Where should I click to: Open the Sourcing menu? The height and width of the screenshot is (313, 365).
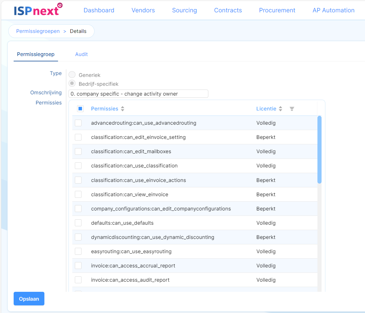tap(184, 10)
